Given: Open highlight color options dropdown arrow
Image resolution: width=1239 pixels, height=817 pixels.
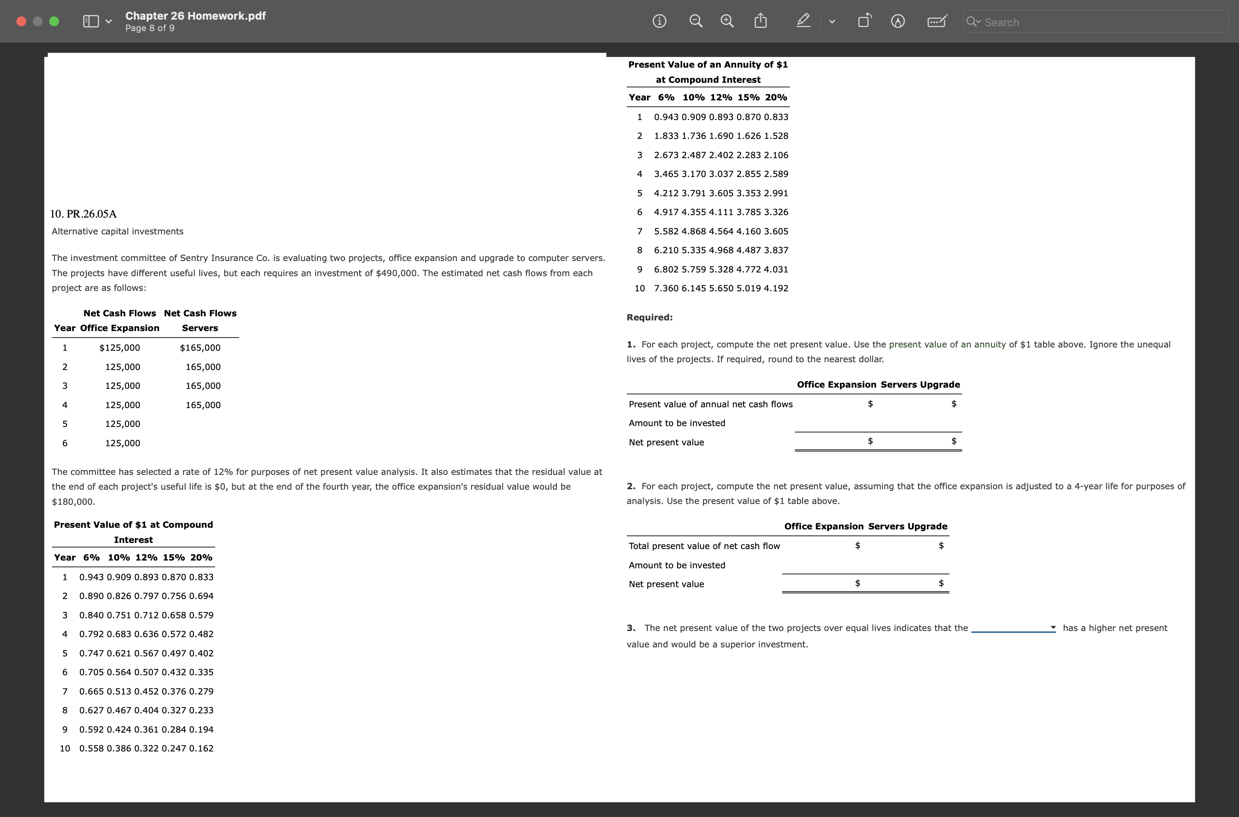Looking at the screenshot, I should (x=832, y=21).
